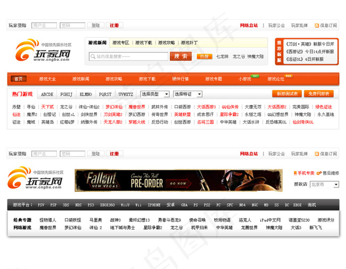The height and width of the screenshot is (269, 346).
Task: Click 玩家乱弹 above the Fallout banner
Action: pos(300,154)
